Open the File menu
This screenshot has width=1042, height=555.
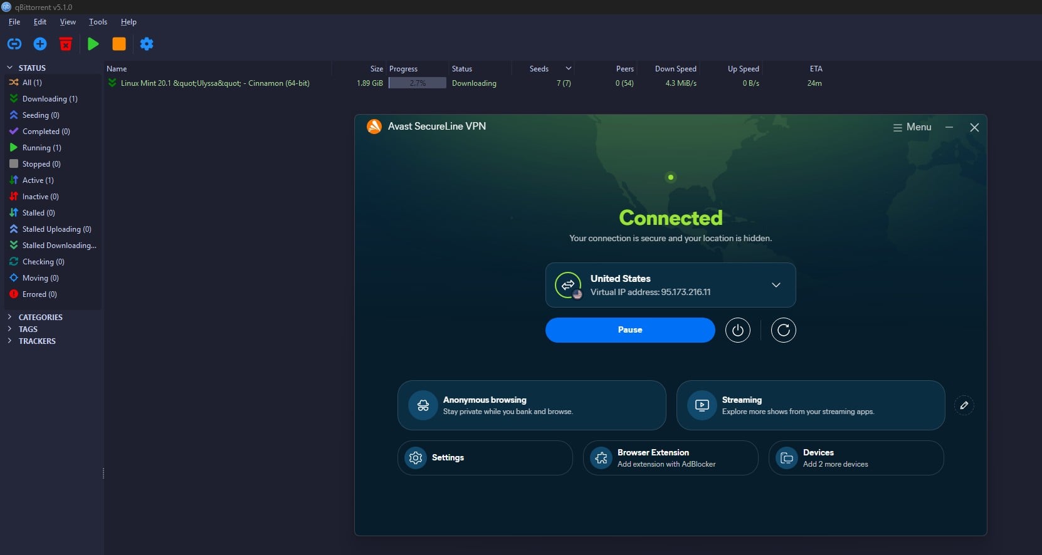14,22
